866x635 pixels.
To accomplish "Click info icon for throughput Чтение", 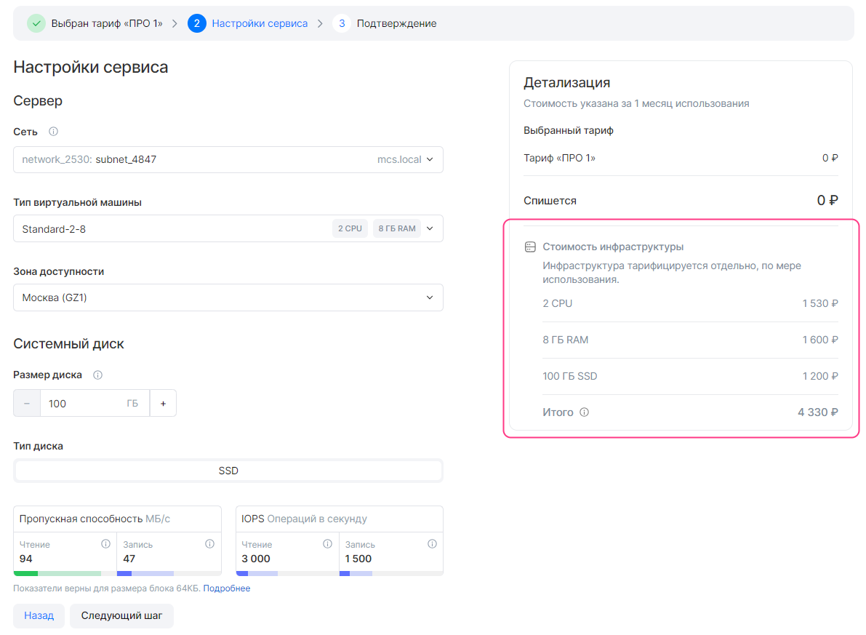I will coord(105,544).
